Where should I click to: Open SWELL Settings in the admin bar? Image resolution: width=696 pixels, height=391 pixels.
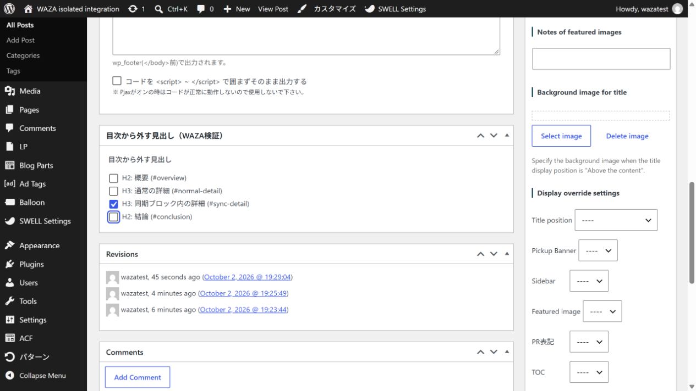pos(395,9)
